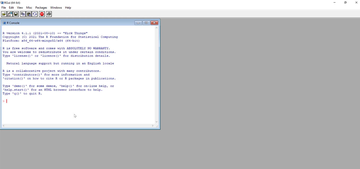This screenshot has height=169, width=360.
Task: Click the Print toolbar icon
Action: (49, 14)
